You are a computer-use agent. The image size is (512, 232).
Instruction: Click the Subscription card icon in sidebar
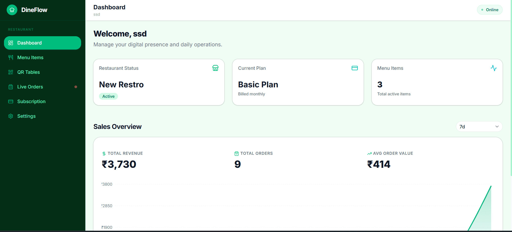pyautogui.click(x=10, y=101)
